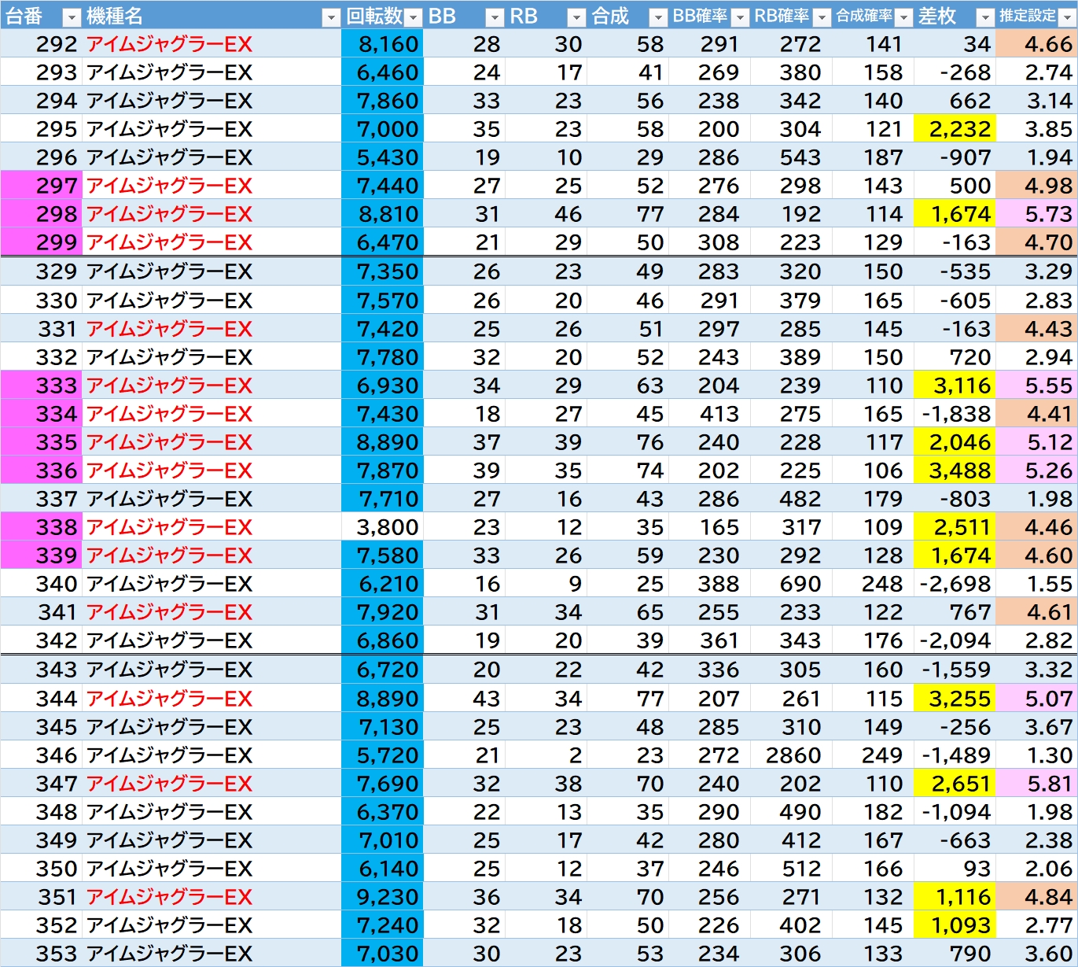1078x967 pixels.
Task: Select machine number cell 292
Action: [x=41, y=44]
